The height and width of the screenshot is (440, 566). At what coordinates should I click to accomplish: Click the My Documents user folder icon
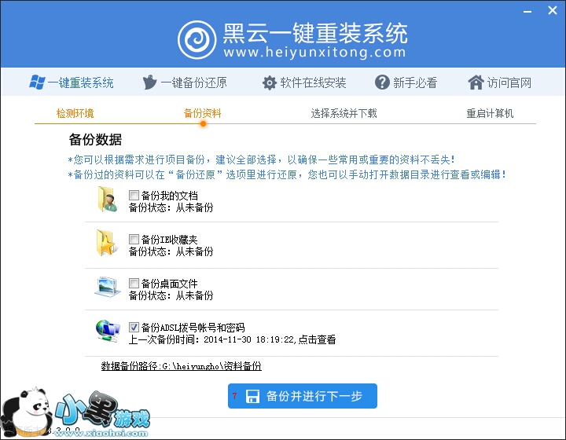(x=107, y=199)
